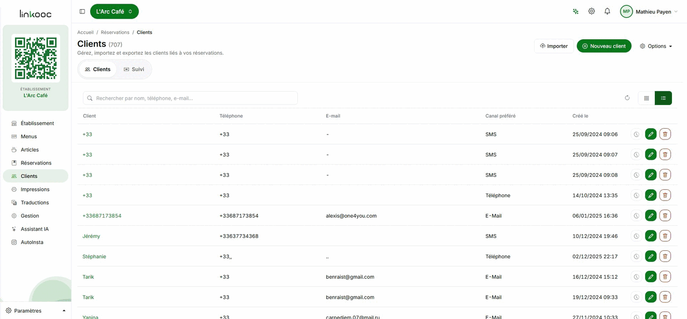Open Impressions in the sidebar
Image resolution: width=687 pixels, height=319 pixels.
(x=35, y=189)
